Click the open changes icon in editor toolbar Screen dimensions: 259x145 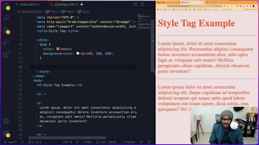(136, 4)
